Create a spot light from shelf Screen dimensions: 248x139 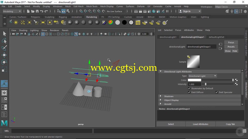(36, 23)
